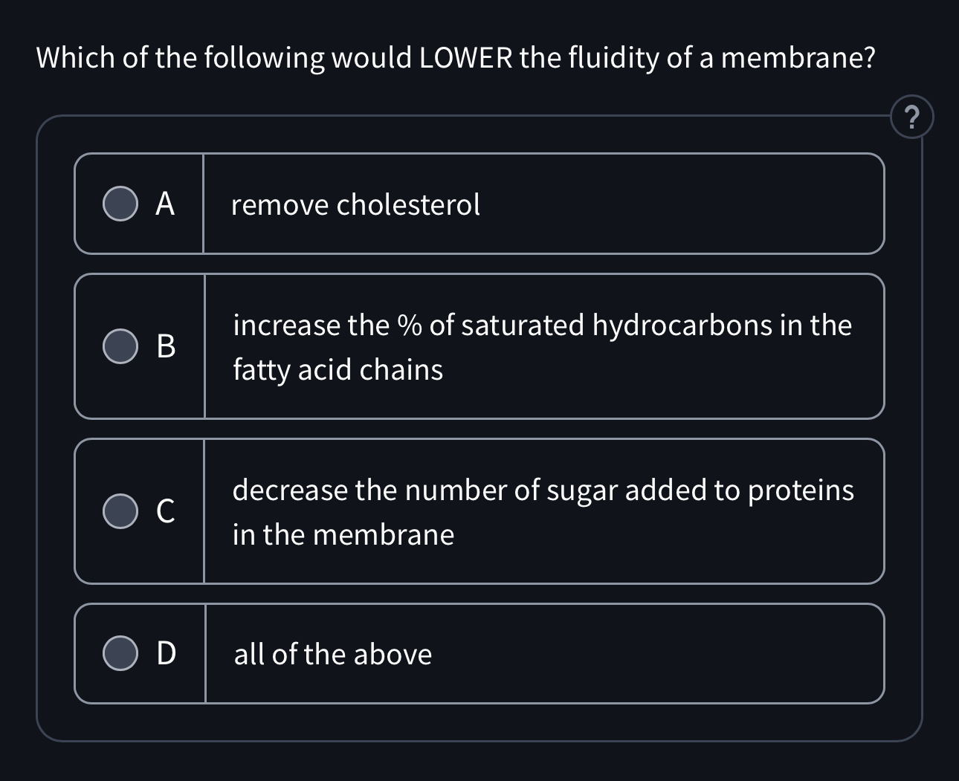Click the letter C label

(x=165, y=511)
